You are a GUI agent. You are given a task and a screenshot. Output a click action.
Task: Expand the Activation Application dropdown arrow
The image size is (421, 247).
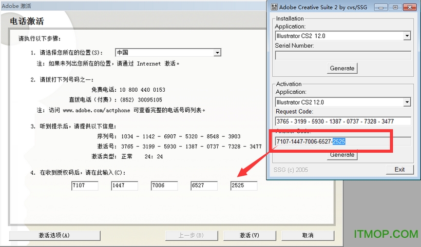(407, 102)
